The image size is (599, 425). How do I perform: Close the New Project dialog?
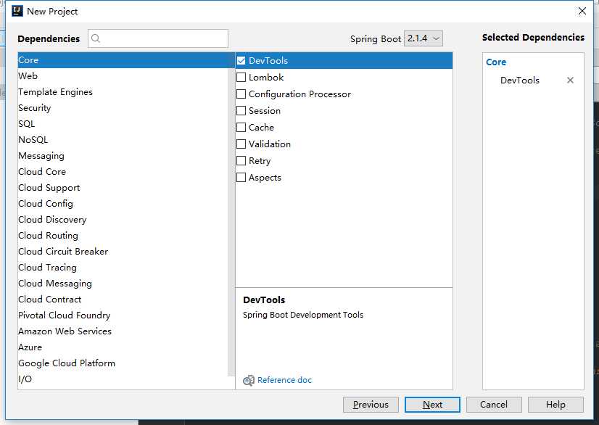(x=582, y=11)
